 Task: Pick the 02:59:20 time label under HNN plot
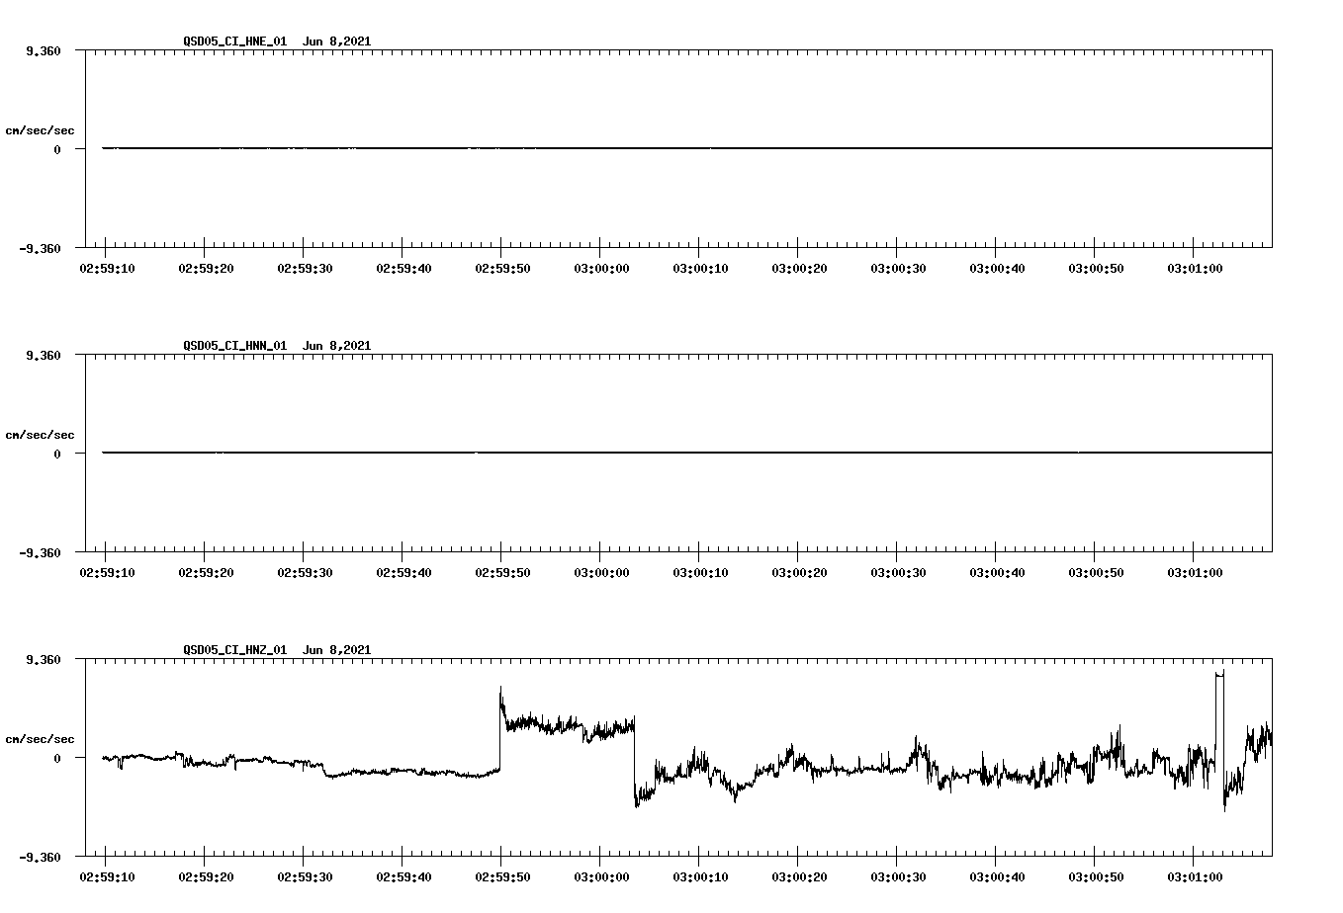[206, 572]
